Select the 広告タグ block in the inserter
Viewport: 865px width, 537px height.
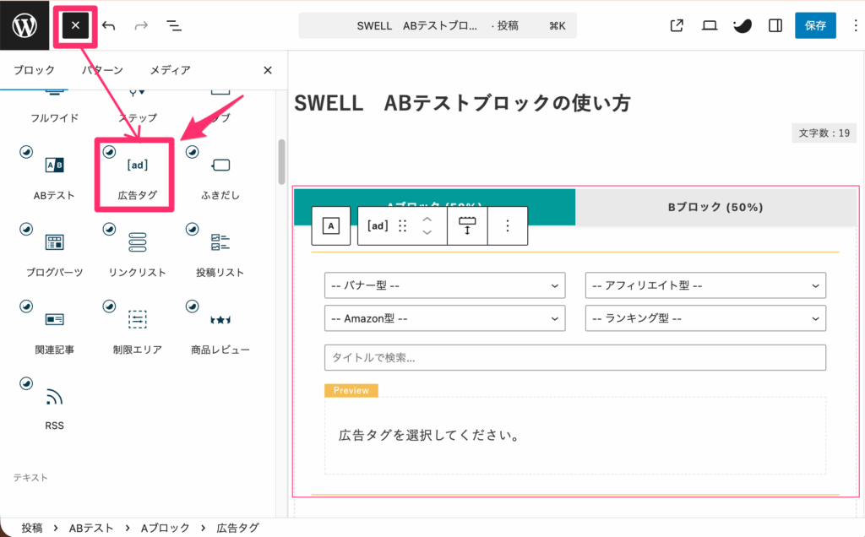point(136,165)
